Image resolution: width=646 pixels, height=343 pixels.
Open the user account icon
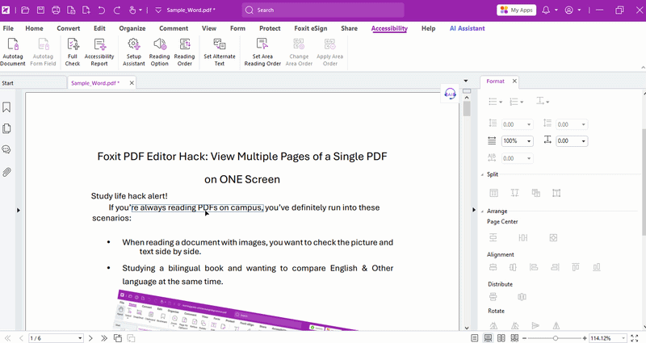569,10
